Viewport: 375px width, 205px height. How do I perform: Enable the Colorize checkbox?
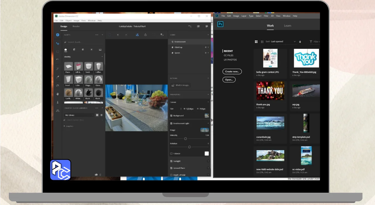coord(171,153)
